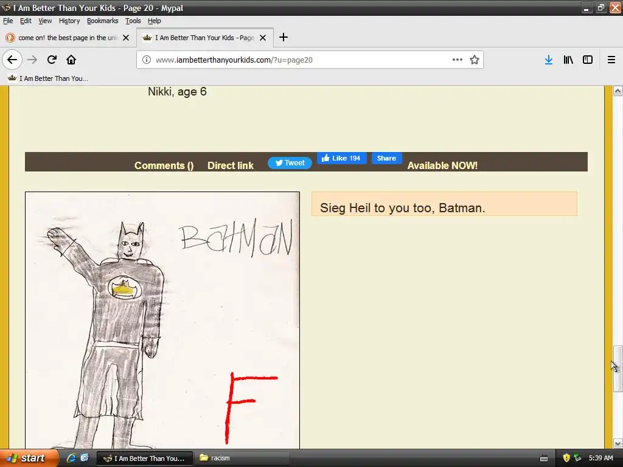Launch Internet Explorer from quick launch
Screen dimensions: 623x467
coord(71,458)
